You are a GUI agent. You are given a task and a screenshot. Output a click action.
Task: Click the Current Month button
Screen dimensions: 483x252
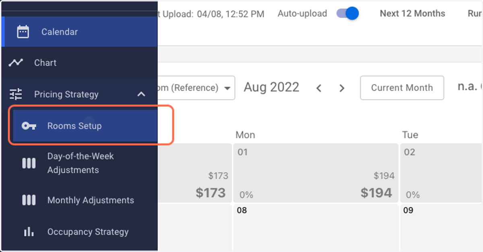click(x=402, y=88)
